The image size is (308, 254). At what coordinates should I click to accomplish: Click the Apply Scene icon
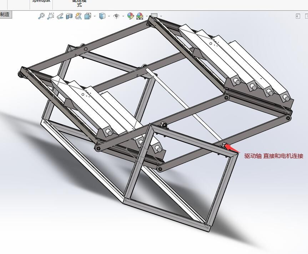point(140,16)
